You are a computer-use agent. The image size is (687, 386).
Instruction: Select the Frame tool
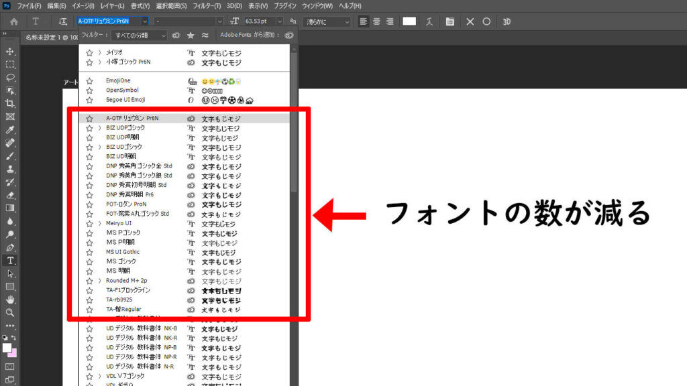(10, 117)
